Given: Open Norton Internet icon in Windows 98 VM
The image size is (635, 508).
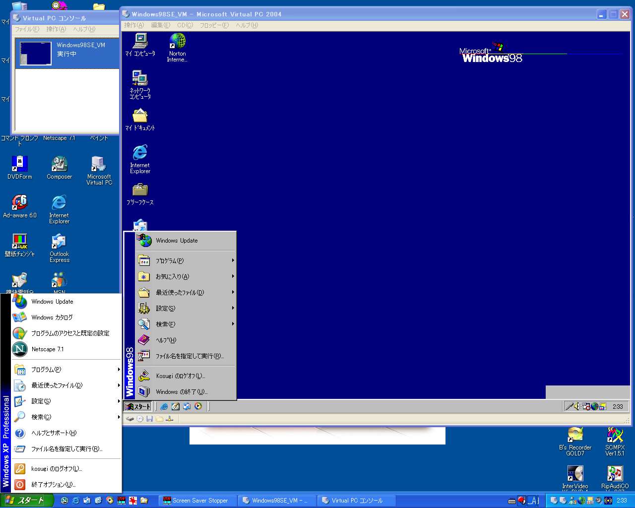Looking at the screenshot, I should (177, 48).
